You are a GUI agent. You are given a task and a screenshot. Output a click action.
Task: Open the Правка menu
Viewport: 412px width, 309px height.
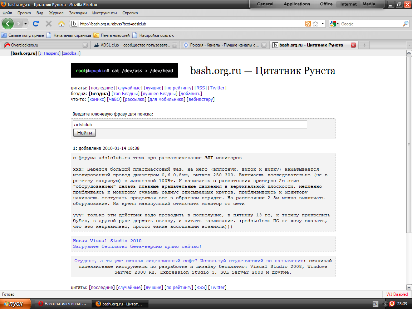[x=24, y=13]
